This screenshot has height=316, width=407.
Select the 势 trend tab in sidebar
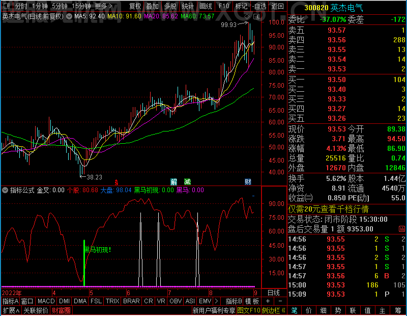(338, 310)
